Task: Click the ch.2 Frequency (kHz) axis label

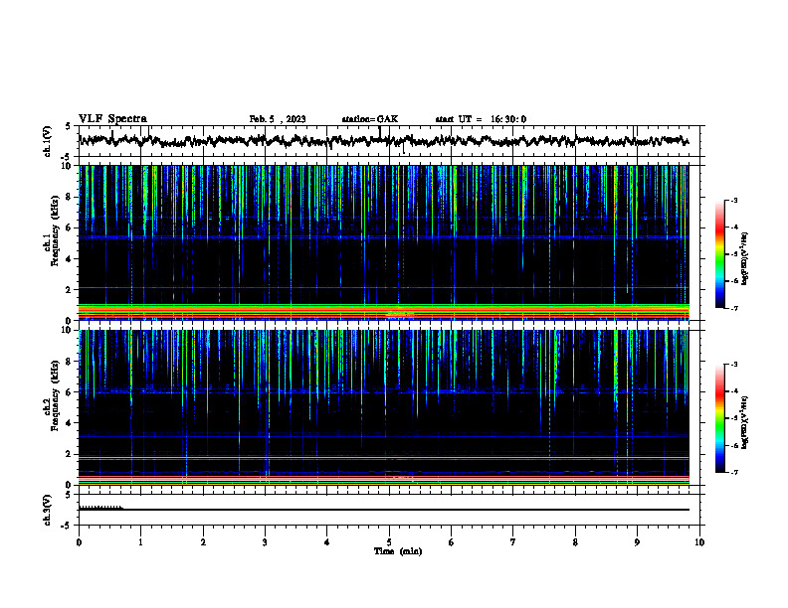Action: click(x=52, y=396)
